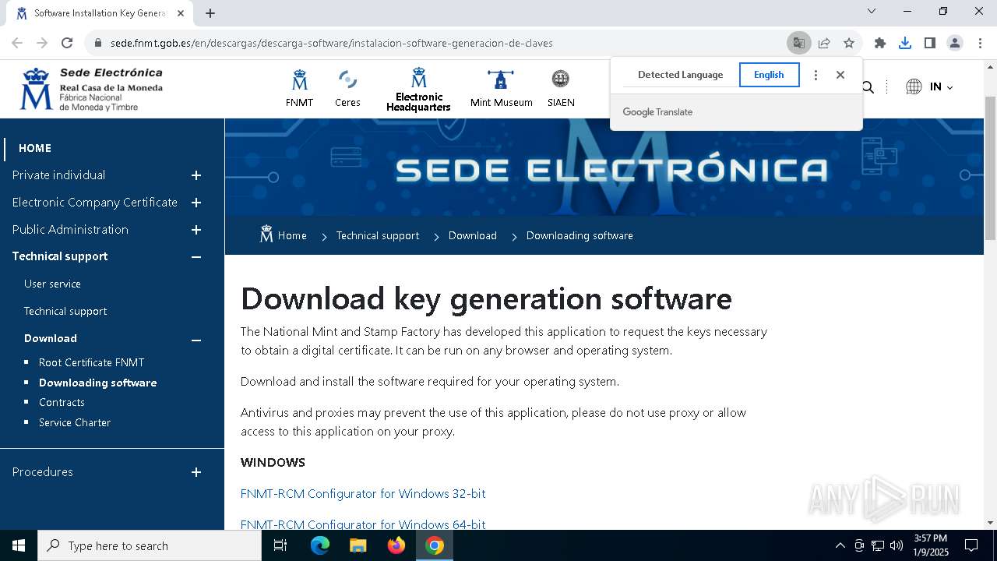The height and width of the screenshot is (561, 997).
Task: Open the Mint Museum icon
Action: tap(501, 88)
